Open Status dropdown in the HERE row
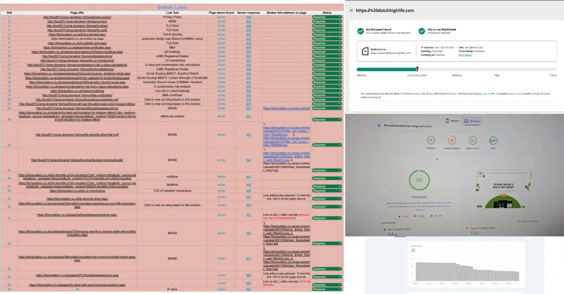The image size is (564, 294). tap(327, 21)
